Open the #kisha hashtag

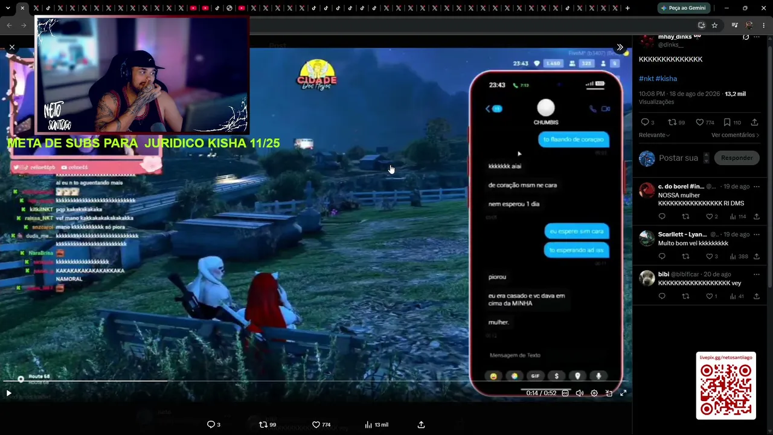point(666,79)
